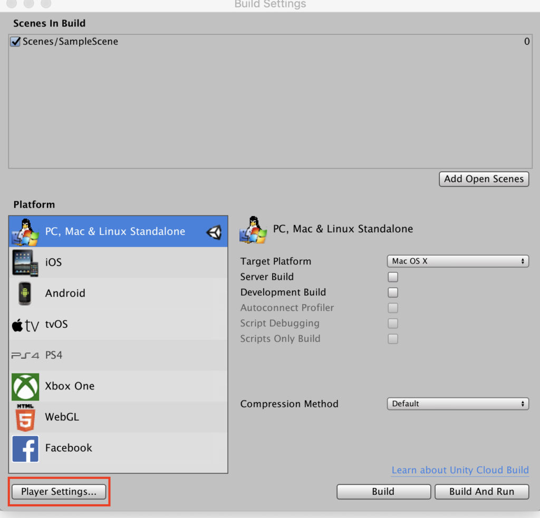The height and width of the screenshot is (518, 540).
Task: Click the iOS platform icon
Action: tap(25, 262)
